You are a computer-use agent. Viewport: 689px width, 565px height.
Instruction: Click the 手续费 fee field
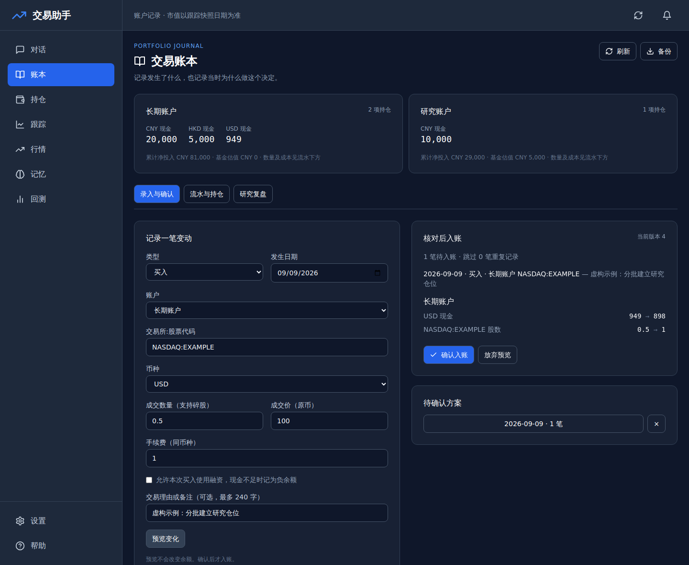tap(267, 458)
